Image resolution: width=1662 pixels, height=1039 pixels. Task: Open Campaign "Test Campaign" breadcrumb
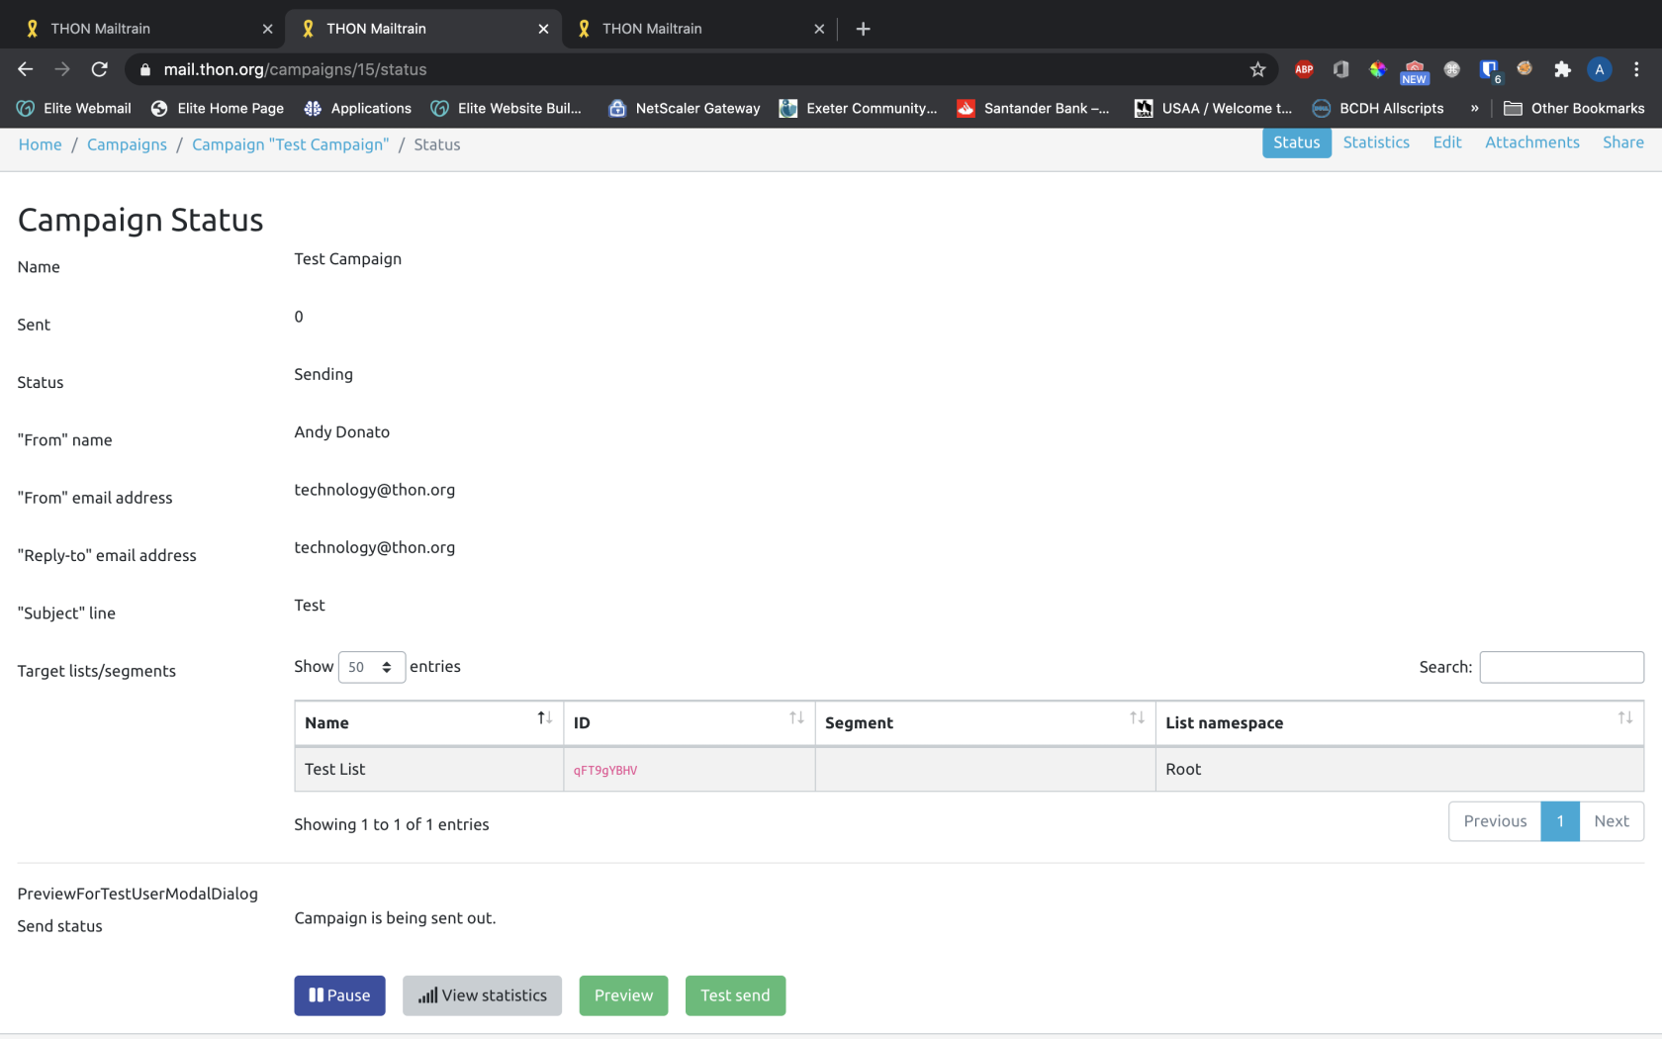(290, 144)
